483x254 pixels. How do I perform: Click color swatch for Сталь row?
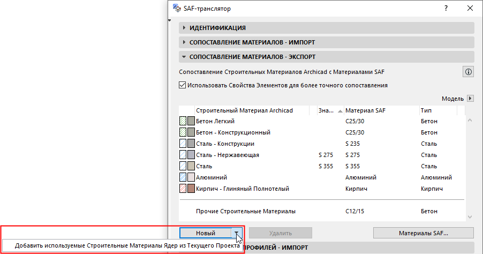tap(191, 166)
